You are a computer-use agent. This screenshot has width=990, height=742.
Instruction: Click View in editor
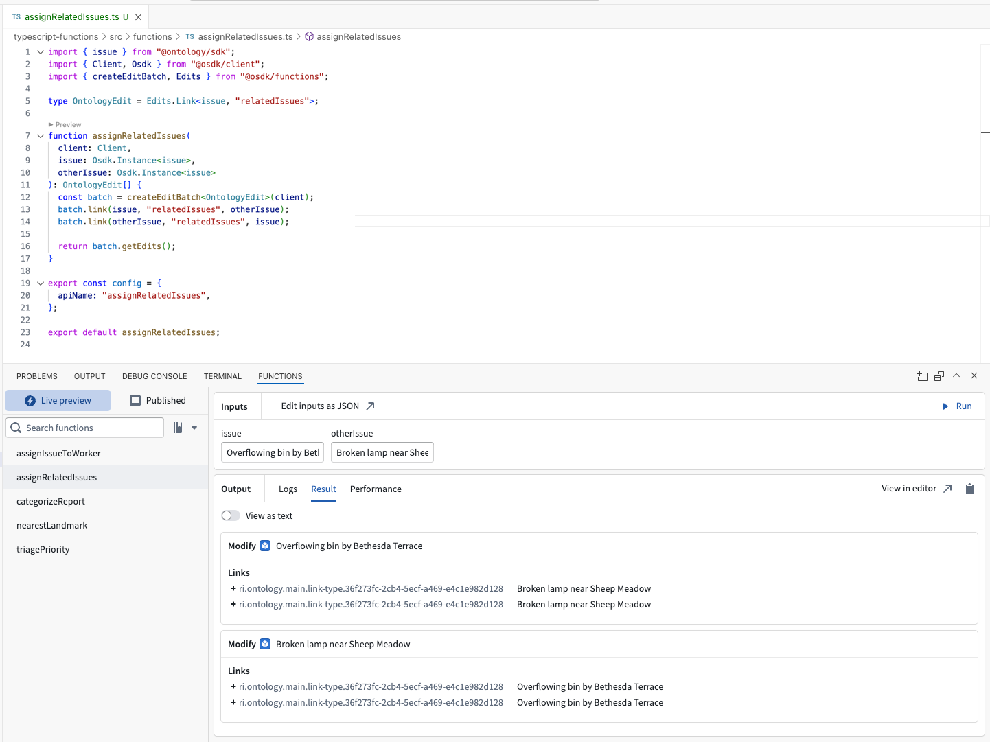[x=909, y=489]
